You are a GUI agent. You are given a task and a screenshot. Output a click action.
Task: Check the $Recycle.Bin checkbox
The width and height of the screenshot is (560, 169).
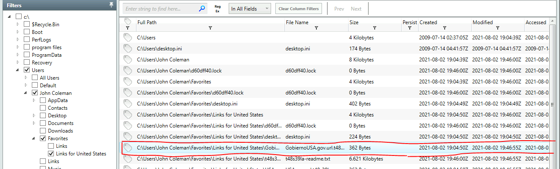27,24
